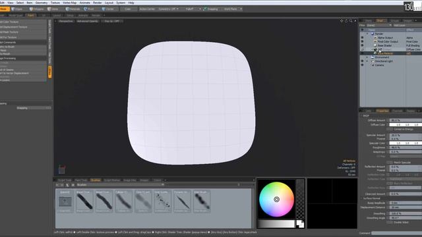
Task: Open the Filter dropdown in Shader Tree
Action: coord(379,25)
